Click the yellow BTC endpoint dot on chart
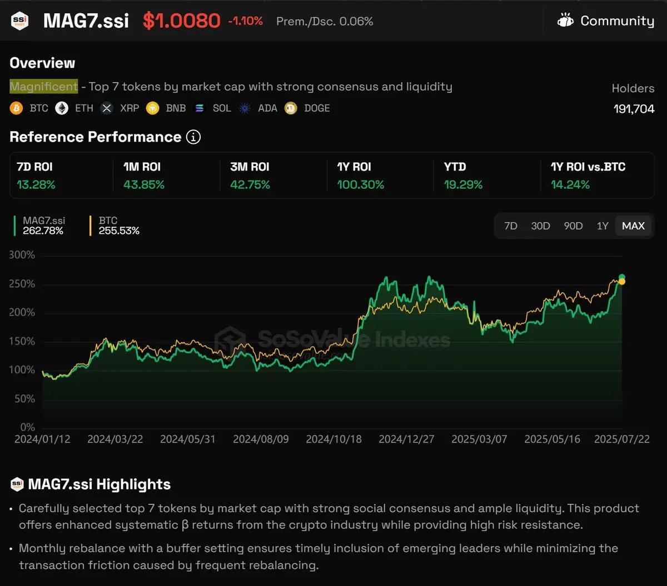Image resolution: width=667 pixels, height=586 pixels. click(621, 282)
